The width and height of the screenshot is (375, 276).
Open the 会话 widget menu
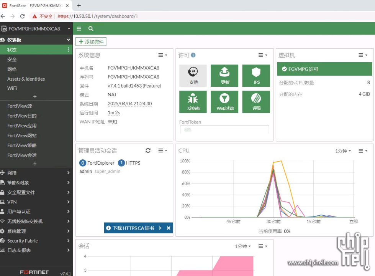263,246
